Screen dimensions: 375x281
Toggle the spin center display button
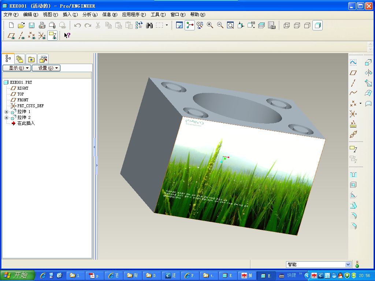point(190,25)
